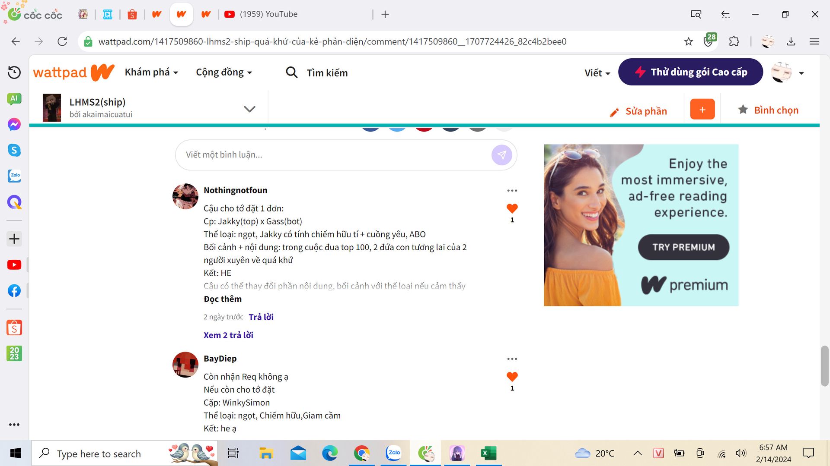Viewport: 830px width, 466px height.
Task: Expand the Khám phá dropdown menu
Action: (x=151, y=72)
